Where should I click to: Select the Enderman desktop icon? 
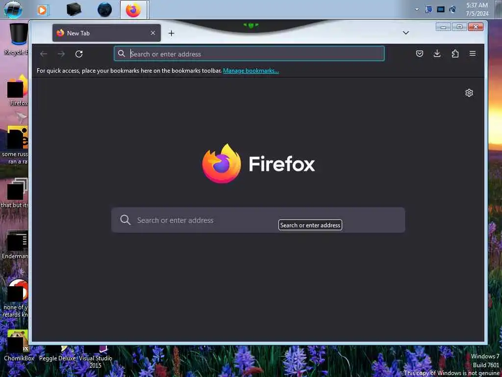tap(15, 245)
